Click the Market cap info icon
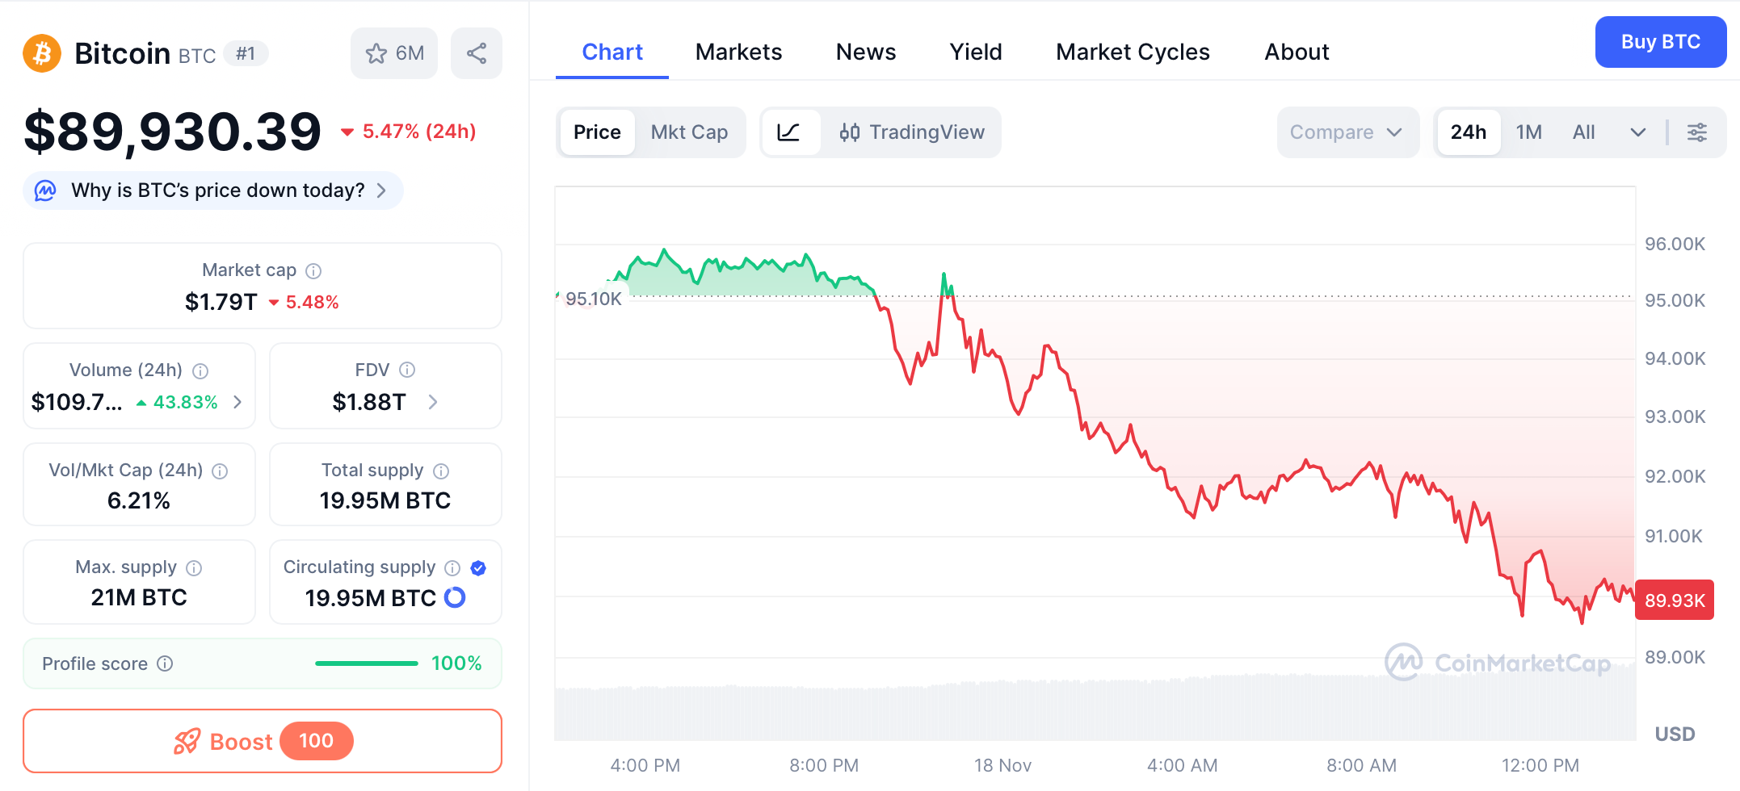Screen dimensions: 1740x791 click(313, 270)
